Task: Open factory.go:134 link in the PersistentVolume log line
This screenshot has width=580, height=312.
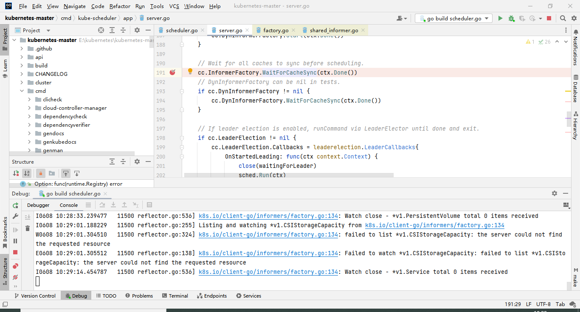Action: (268, 216)
